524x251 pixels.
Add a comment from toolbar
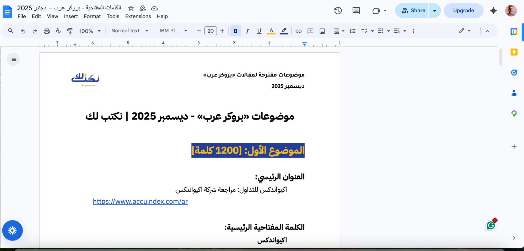(310, 31)
